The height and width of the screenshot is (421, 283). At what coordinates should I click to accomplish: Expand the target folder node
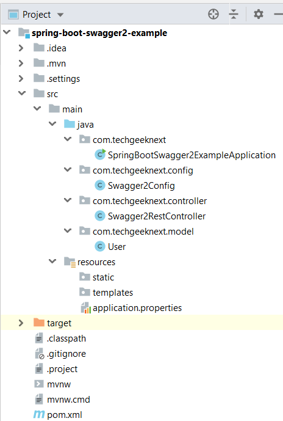[x=21, y=323]
